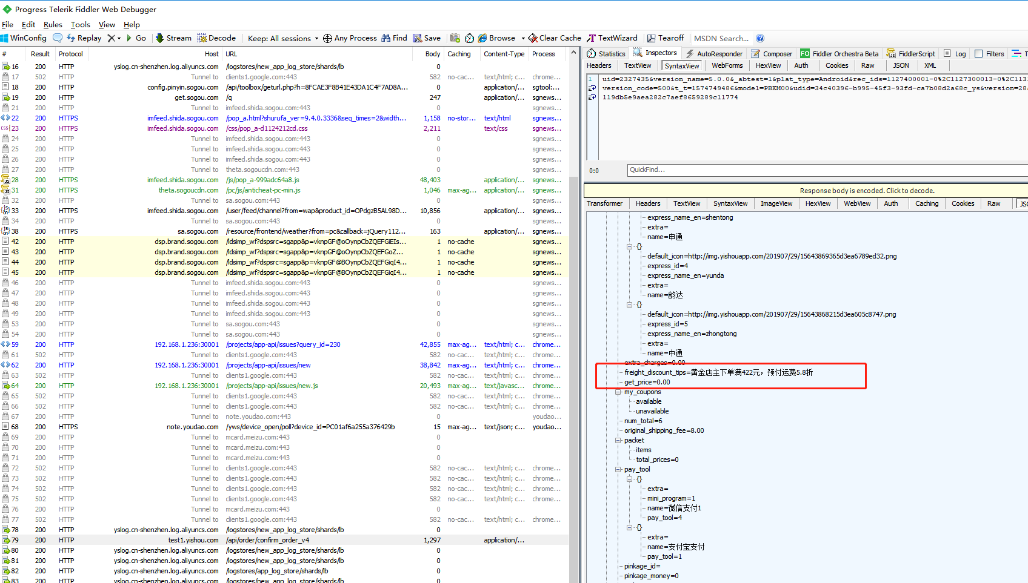This screenshot has height=583, width=1028.
Task: Launch Browse in browser
Action: pos(496,38)
